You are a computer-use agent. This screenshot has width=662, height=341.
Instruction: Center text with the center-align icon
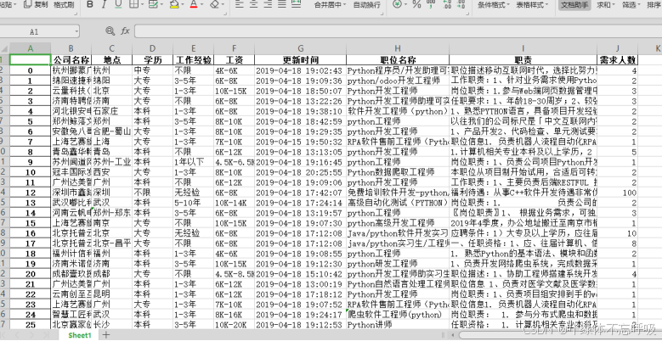pyautogui.click(x=254, y=4)
